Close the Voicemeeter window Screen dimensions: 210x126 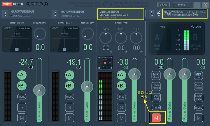(205, 5)
